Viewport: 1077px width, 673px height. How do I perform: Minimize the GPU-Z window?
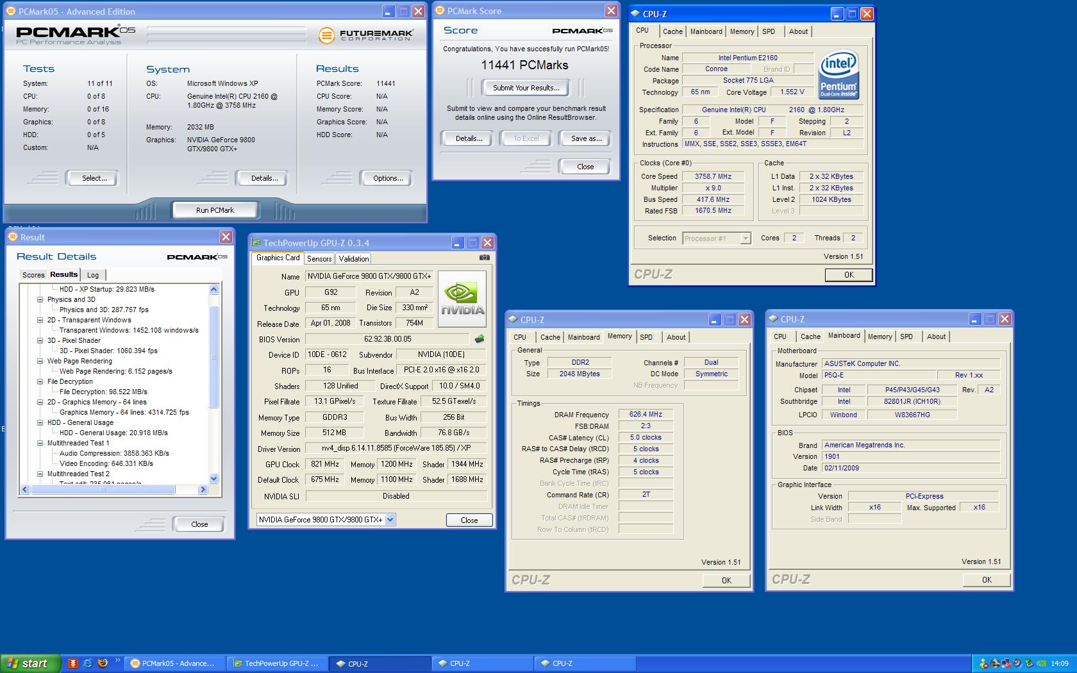(457, 243)
